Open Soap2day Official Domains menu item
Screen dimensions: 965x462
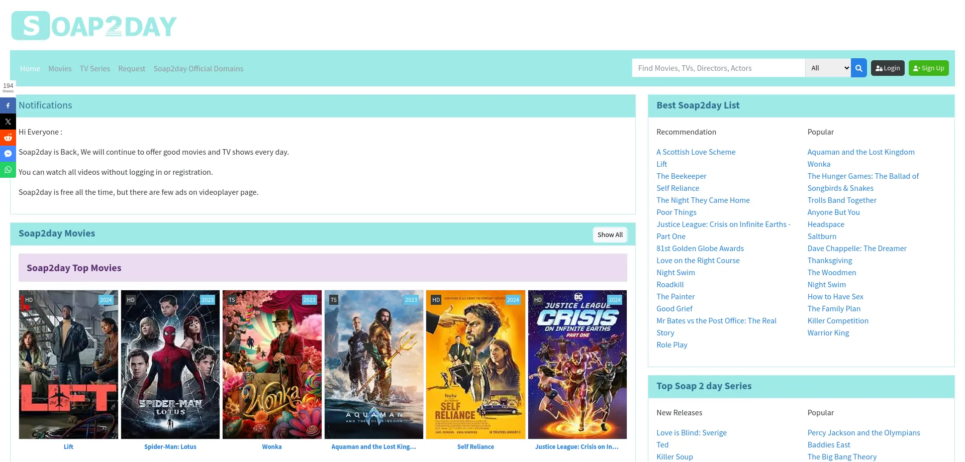click(x=199, y=69)
